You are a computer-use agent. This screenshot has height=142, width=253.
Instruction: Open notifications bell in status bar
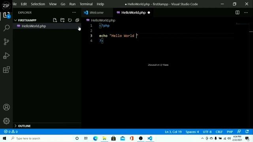[247, 131]
